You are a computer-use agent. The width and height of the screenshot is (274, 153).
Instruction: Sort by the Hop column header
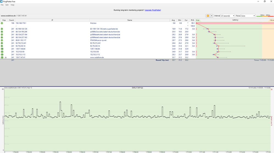4,20
